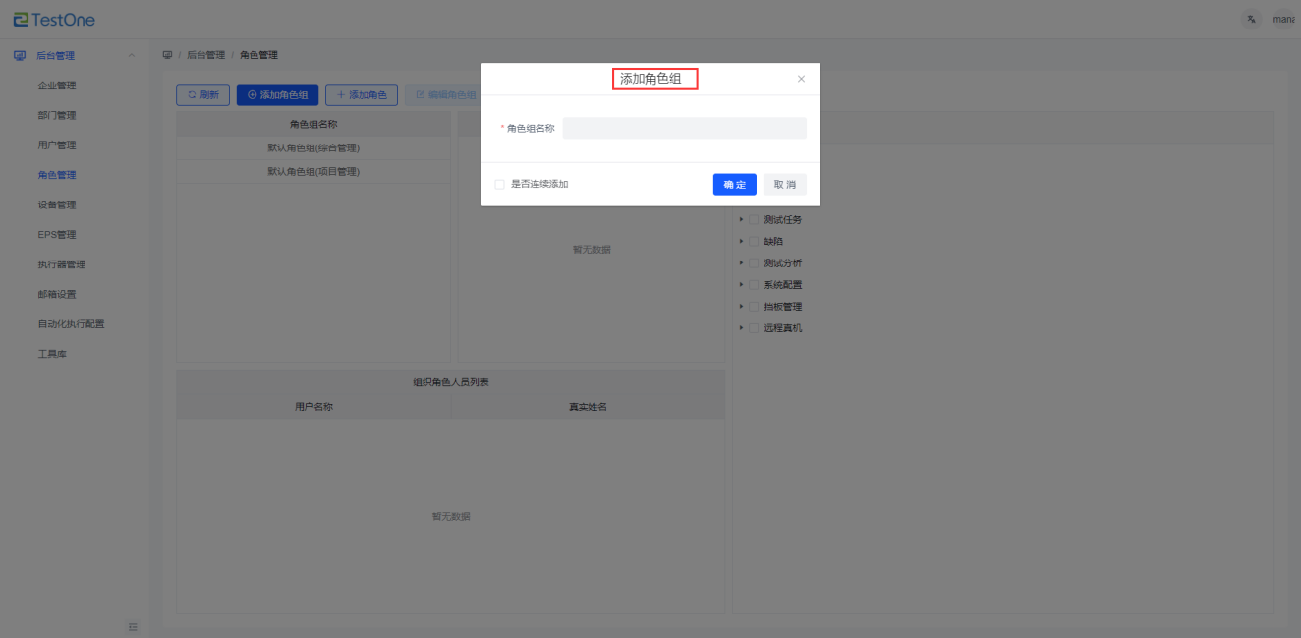Check the 测试分析 permission checkbox
The image size is (1301, 638).
coord(754,262)
